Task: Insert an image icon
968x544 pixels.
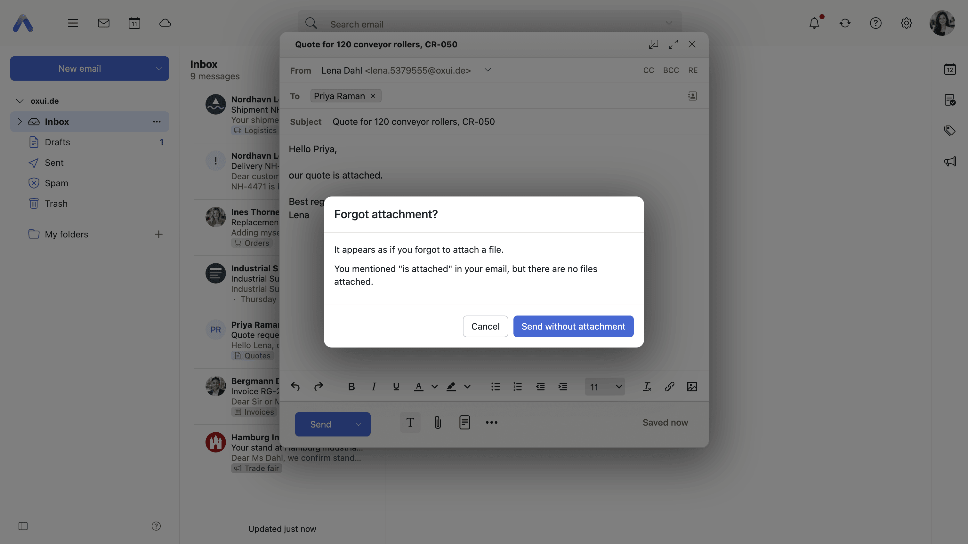Action: (692, 386)
